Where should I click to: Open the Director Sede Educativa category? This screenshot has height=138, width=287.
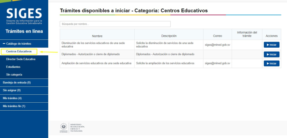pos(21,59)
